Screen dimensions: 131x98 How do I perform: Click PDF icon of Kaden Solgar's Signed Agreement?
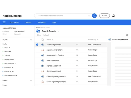coord(42,71)
